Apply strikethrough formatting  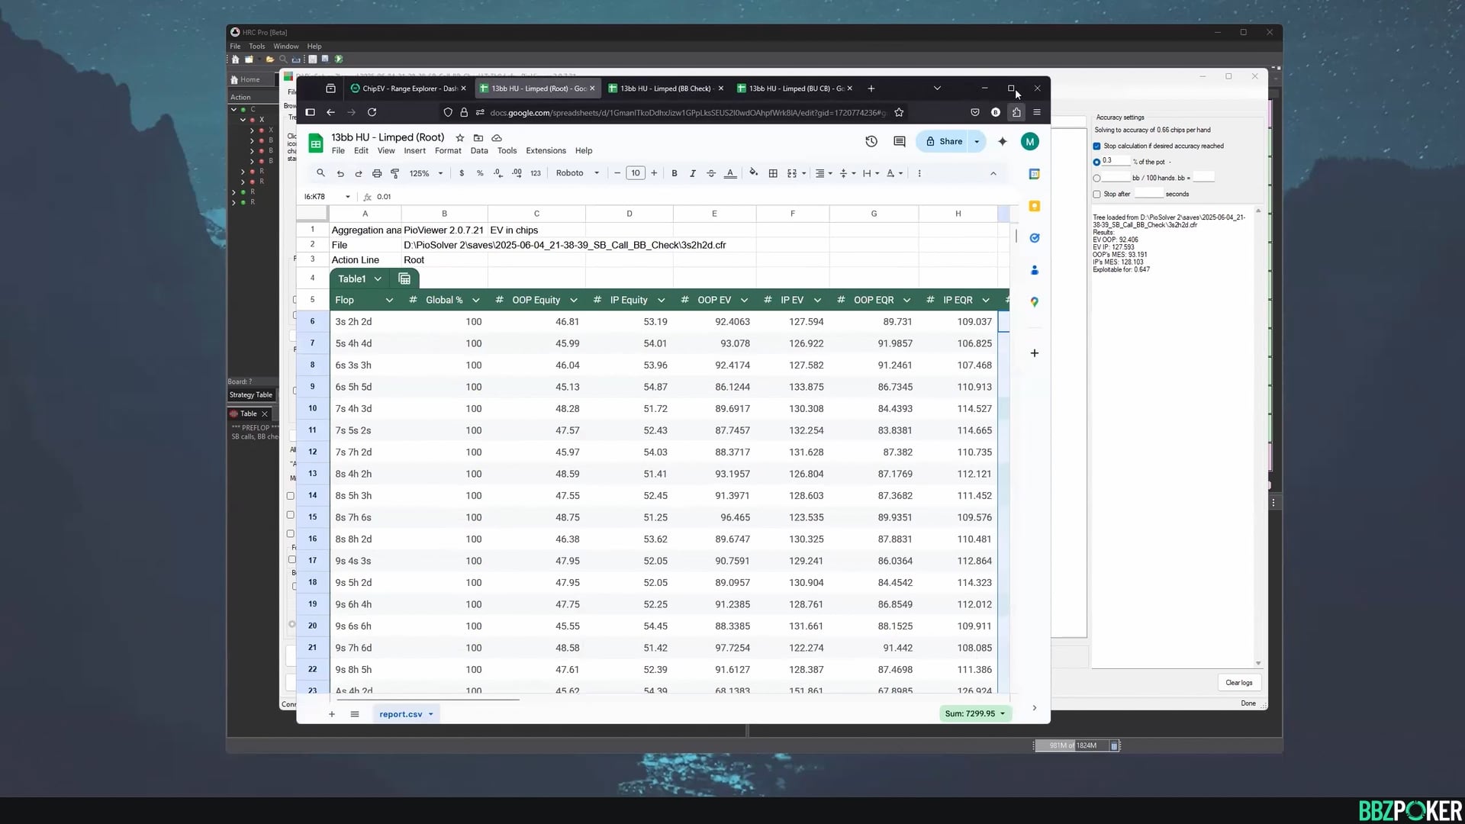point(711,173)
